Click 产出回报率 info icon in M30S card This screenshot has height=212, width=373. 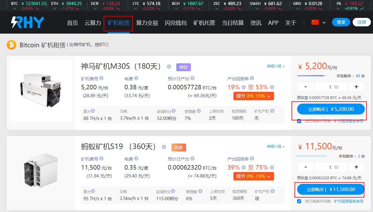pos(252,78)
